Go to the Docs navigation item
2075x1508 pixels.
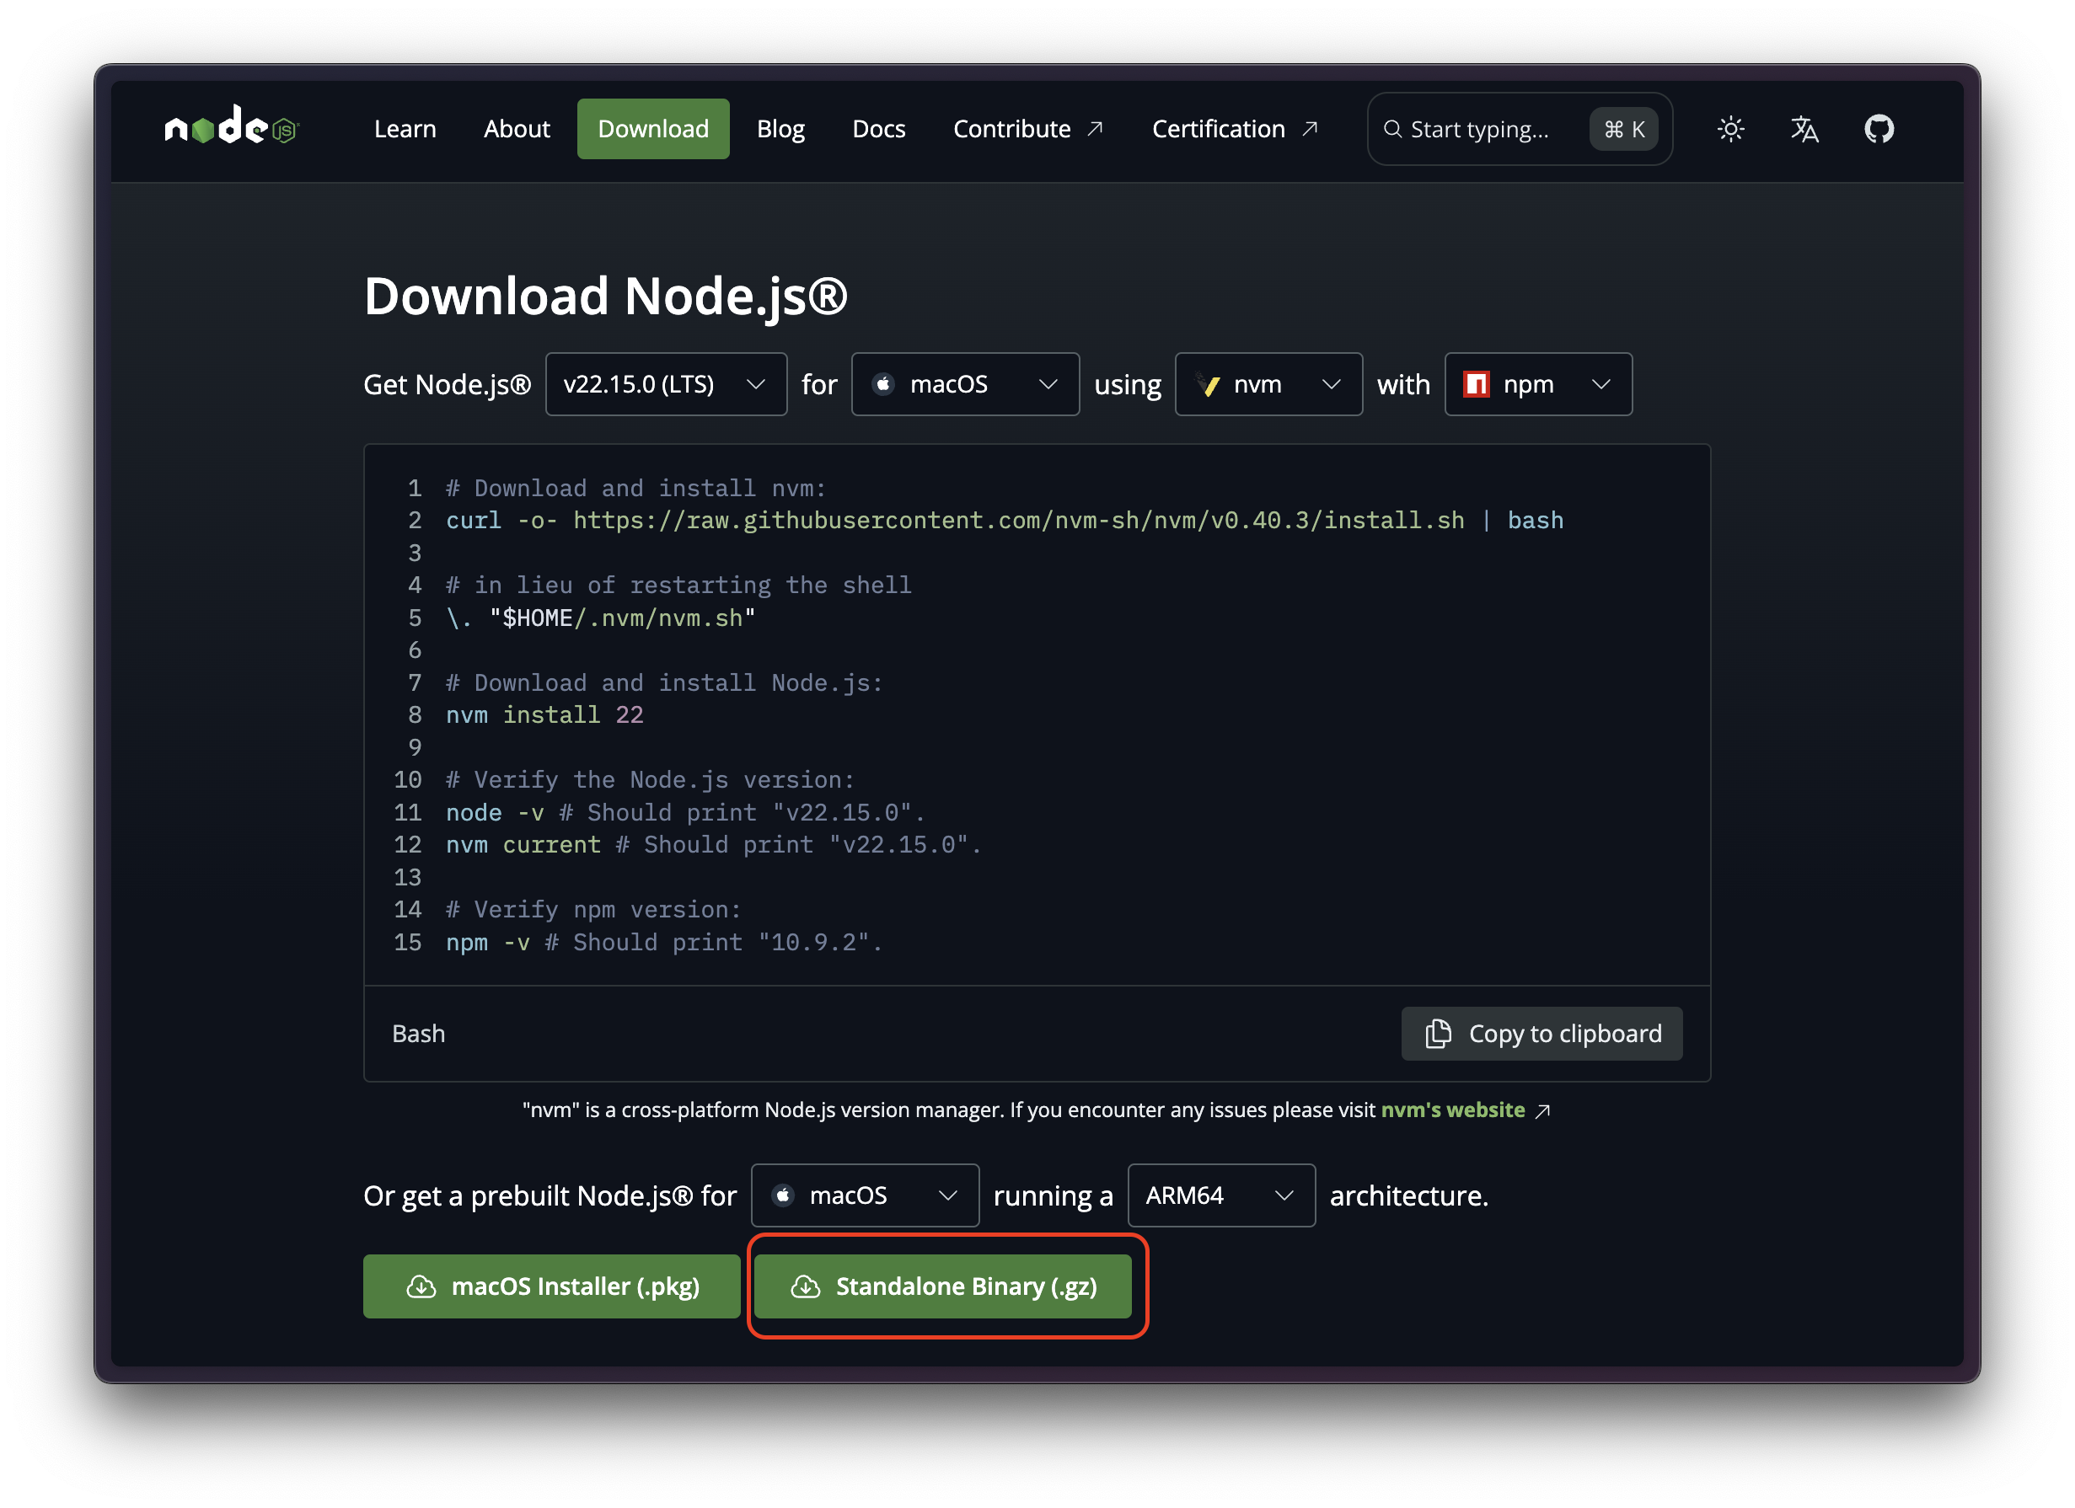pyautogui.click(x=878, y=129)
